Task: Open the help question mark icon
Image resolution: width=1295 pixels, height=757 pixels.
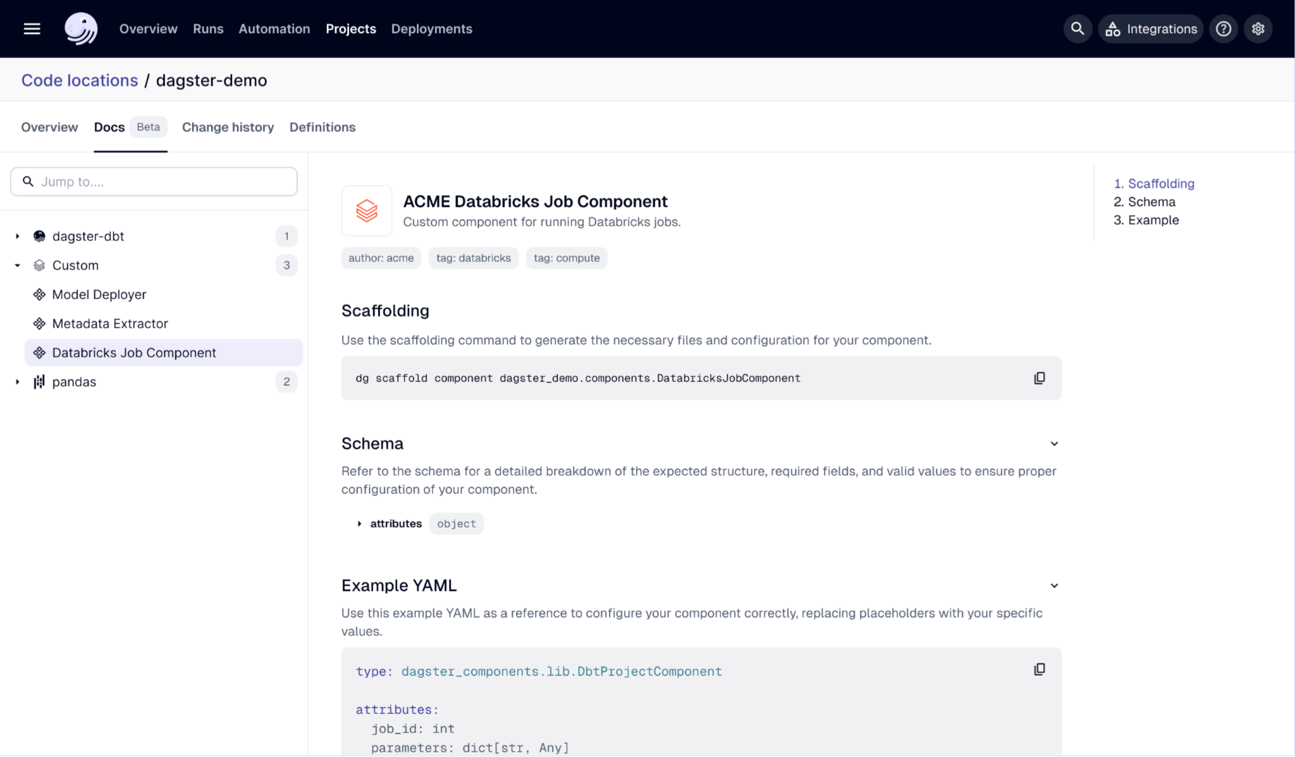Action: 1224,28
